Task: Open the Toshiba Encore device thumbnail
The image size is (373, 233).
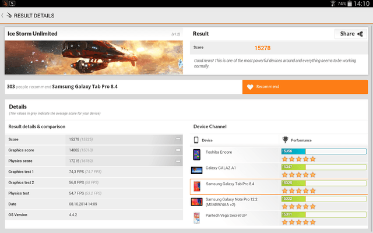Action: pyautogui.click(x=196, y=154)
